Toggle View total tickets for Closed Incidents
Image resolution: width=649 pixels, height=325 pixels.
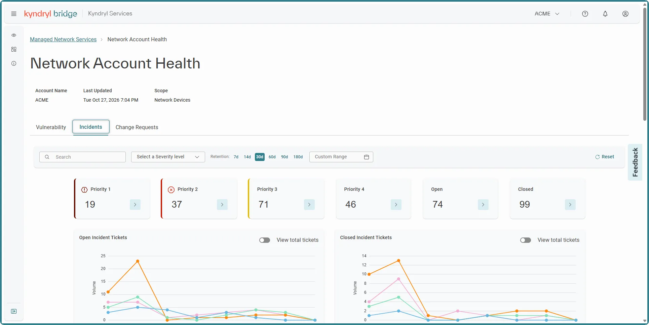(526, 240)
